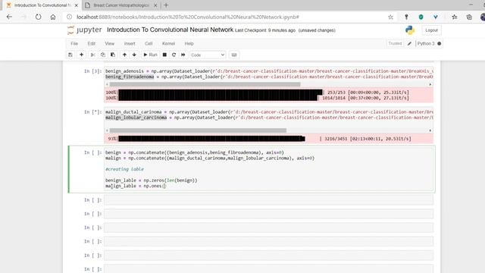Click the benign = np.concatenate line
This screenshot has height=273, width=485.
pyautogui.click(x=195, y=152)
